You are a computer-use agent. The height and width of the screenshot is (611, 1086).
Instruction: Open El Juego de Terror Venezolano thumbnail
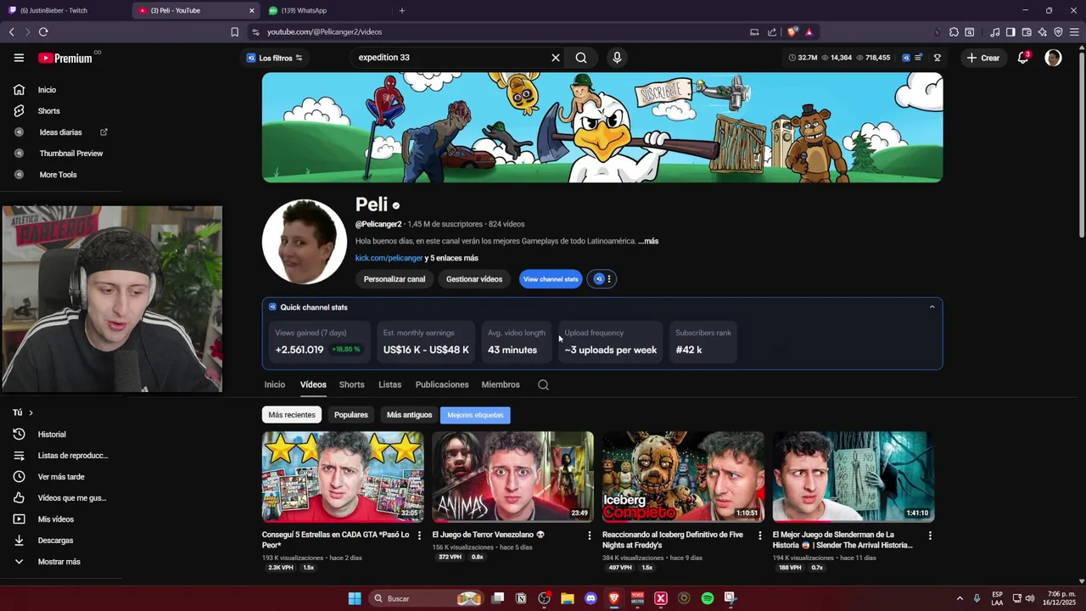tap(512, 477)
